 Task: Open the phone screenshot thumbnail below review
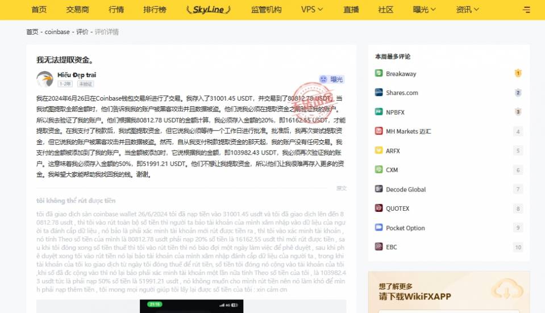tap(192, 306)
